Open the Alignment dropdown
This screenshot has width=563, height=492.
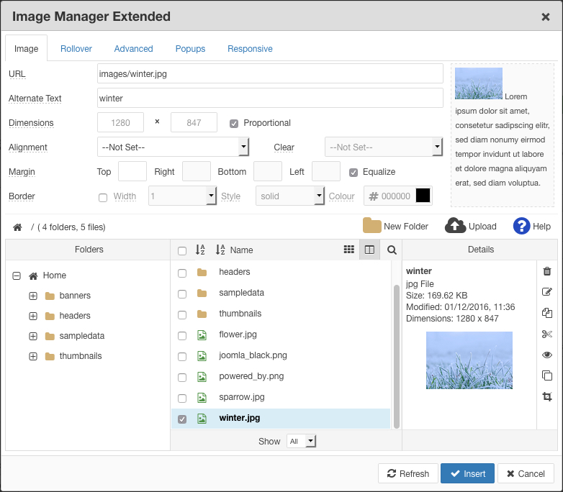pos(173,147)
